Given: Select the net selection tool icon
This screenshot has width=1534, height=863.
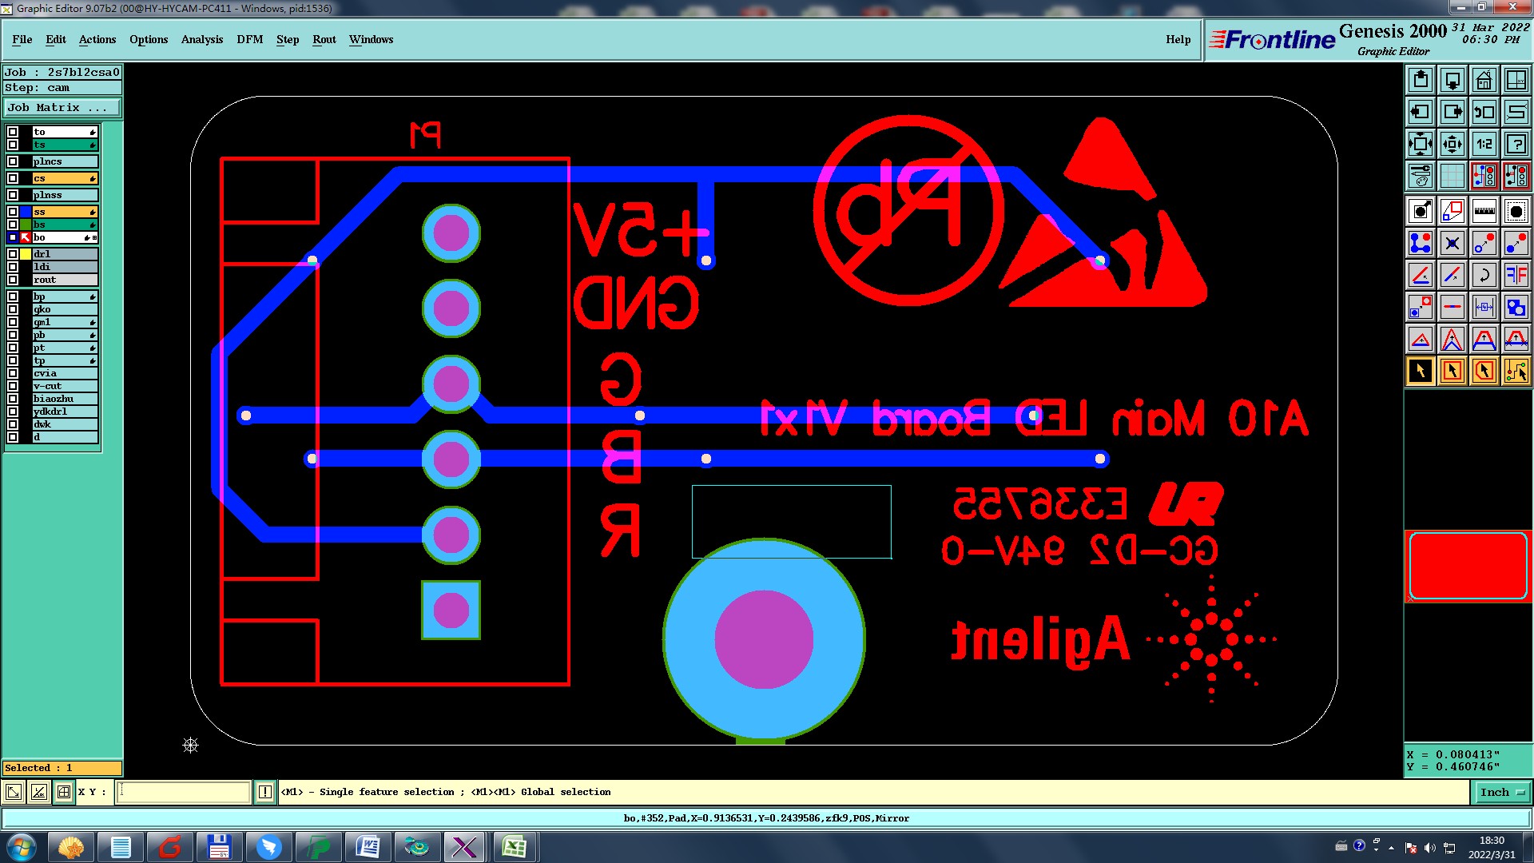Looking at the screenshot, I should [1516, 371].
